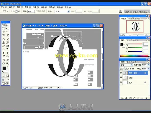
Task: Select the Eraser tool
Action: click(4, 46)
